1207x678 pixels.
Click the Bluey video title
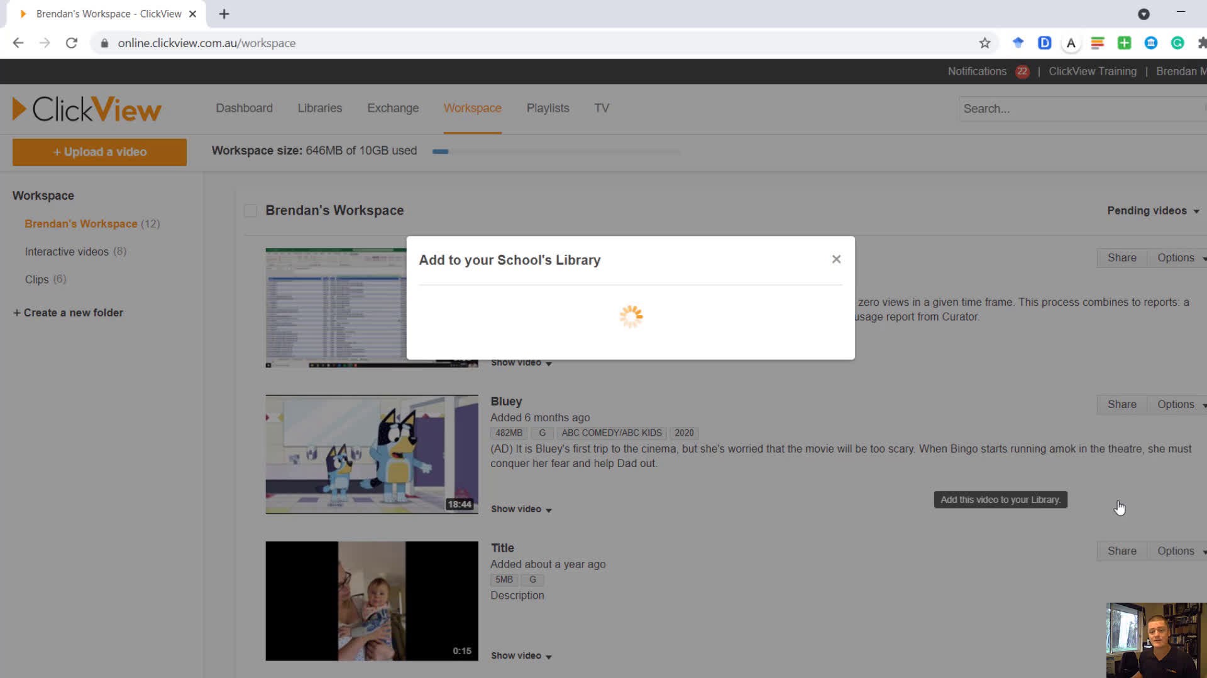point(506,401)
